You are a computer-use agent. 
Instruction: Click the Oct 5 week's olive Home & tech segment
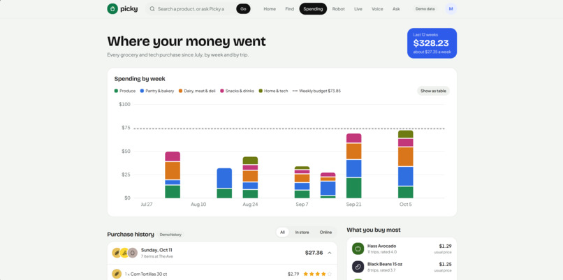405,134
